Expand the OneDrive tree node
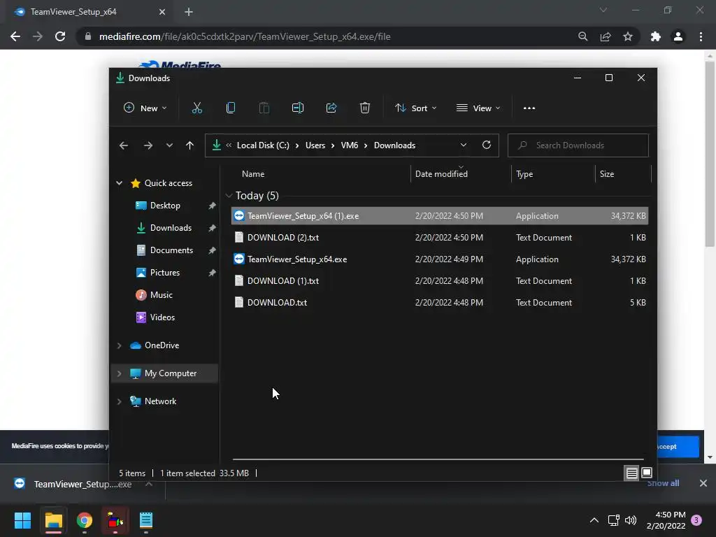The height and width of the screenshot is (537, 716). [119, 345]
